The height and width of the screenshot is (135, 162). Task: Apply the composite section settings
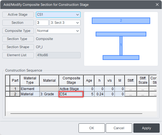[x=146, y=128]
